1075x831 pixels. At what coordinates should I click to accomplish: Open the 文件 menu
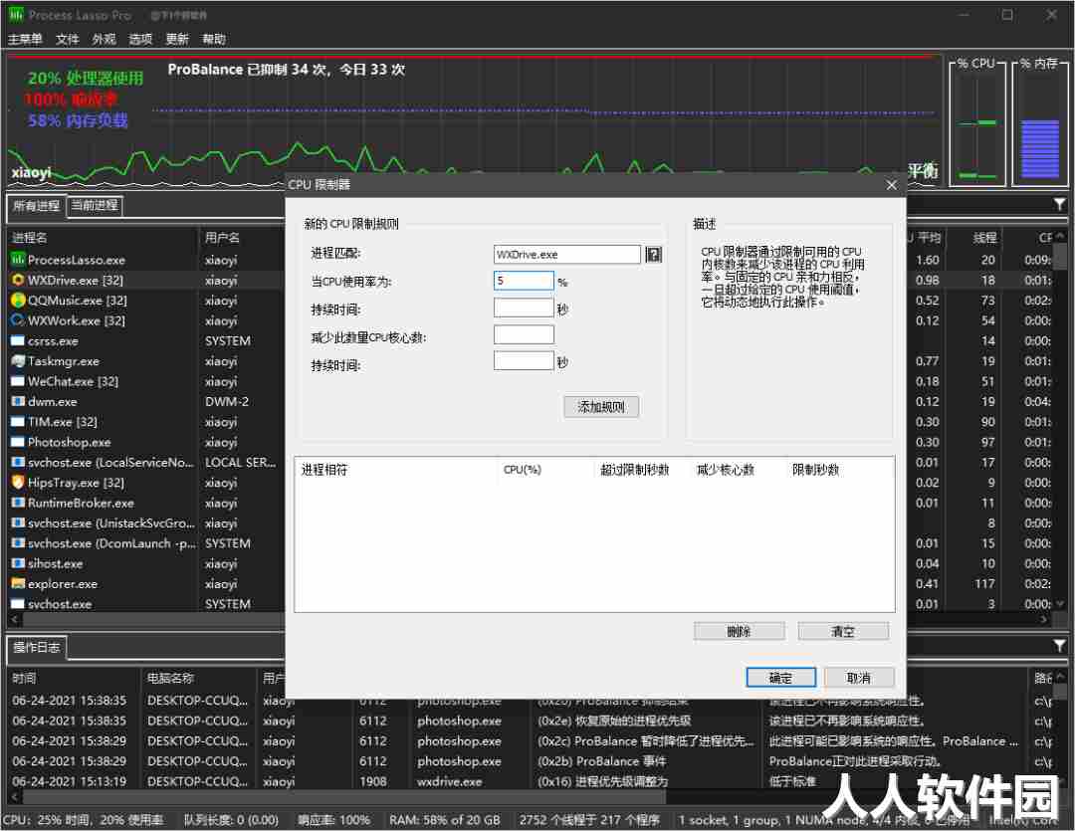coord(68,39)
